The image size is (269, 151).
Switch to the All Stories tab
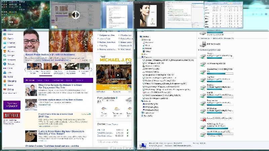(x=30, y=80)
